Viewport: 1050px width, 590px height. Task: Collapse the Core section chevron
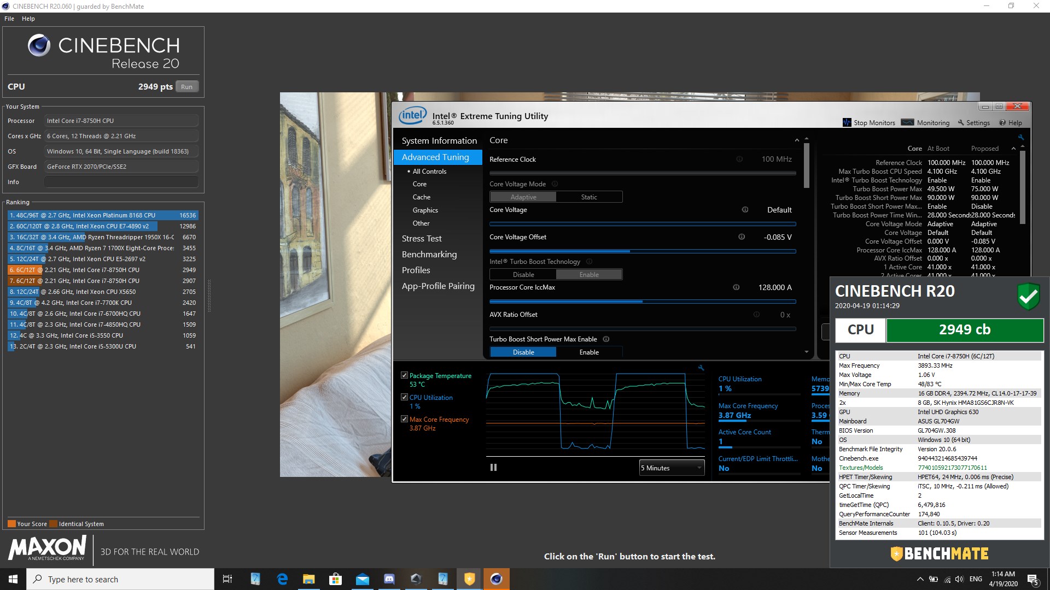(x=797, y=140)
